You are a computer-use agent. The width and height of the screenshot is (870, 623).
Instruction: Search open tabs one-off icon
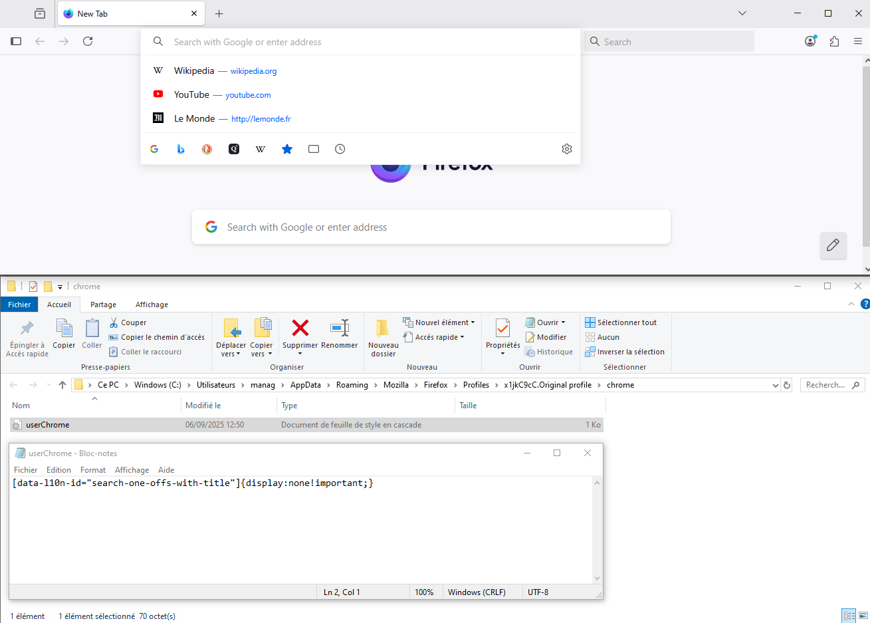[314, 149]
